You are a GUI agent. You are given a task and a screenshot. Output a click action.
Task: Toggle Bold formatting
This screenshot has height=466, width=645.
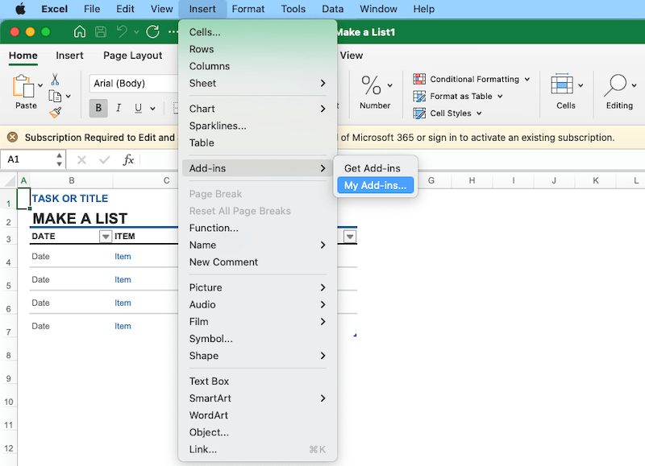(x=98, y=108)
